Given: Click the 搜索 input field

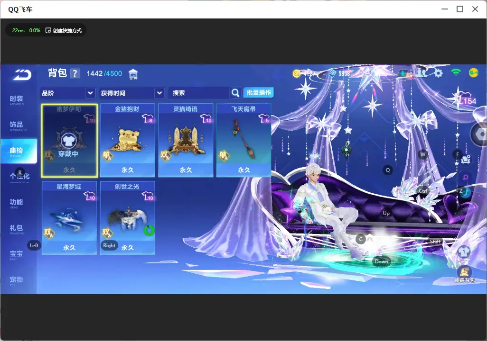Looking at the screenshot, I should [199, 93].
